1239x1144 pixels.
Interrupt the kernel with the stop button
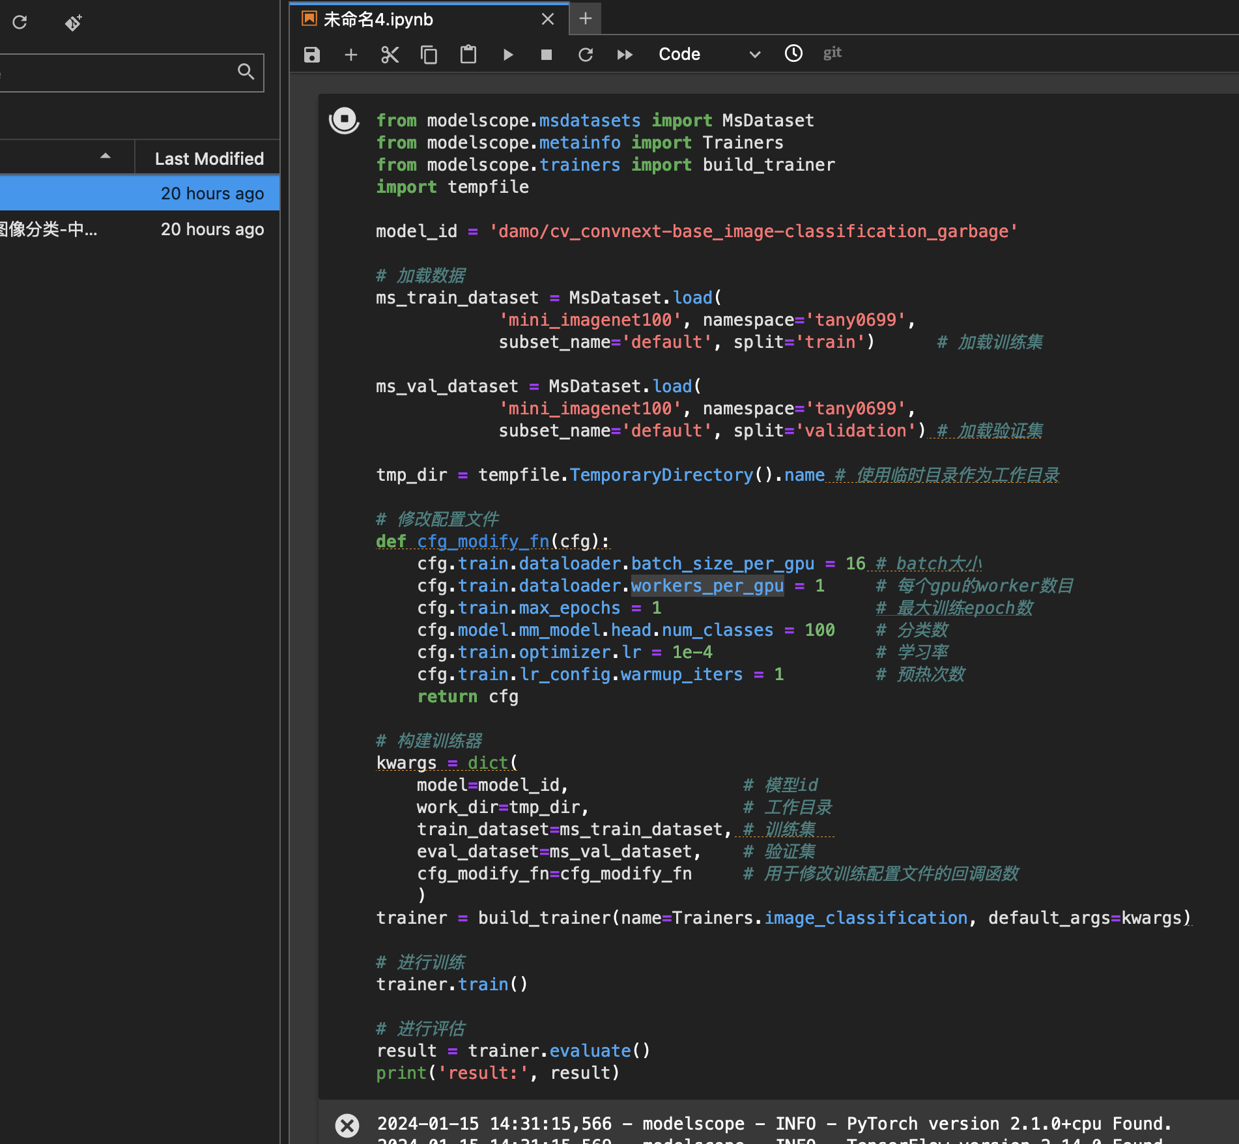(547, 55)
